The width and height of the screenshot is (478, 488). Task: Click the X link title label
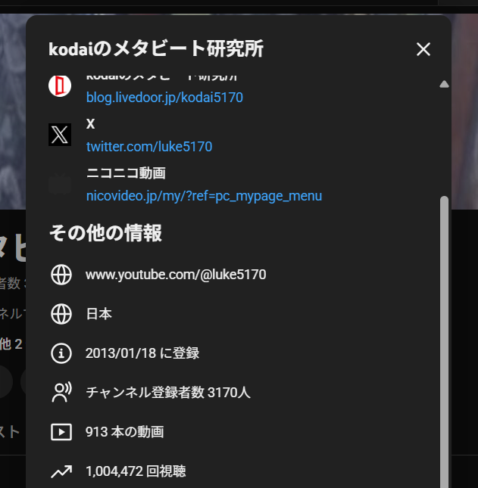tap(90, 124)
